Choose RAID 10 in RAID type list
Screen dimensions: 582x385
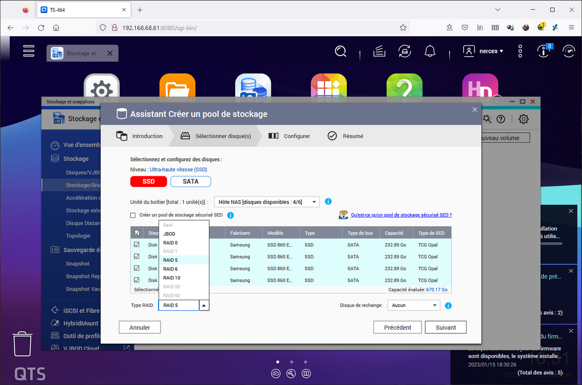point(184,277)
